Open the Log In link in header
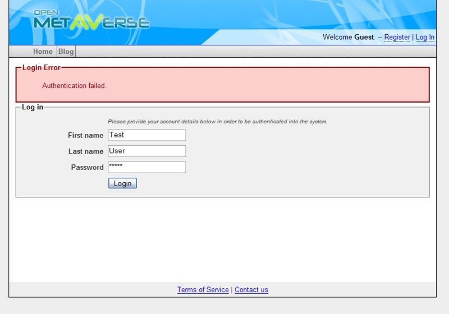The image size is (449, 314). click(425, 38)
